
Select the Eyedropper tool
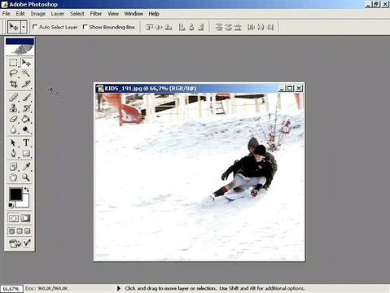coord(26,167)
